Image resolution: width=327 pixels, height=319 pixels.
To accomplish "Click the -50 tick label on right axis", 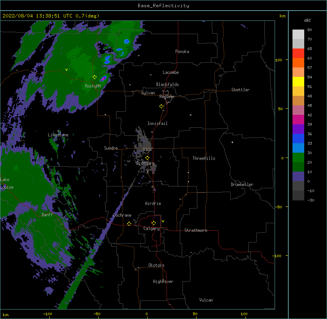I will (278, 207).
